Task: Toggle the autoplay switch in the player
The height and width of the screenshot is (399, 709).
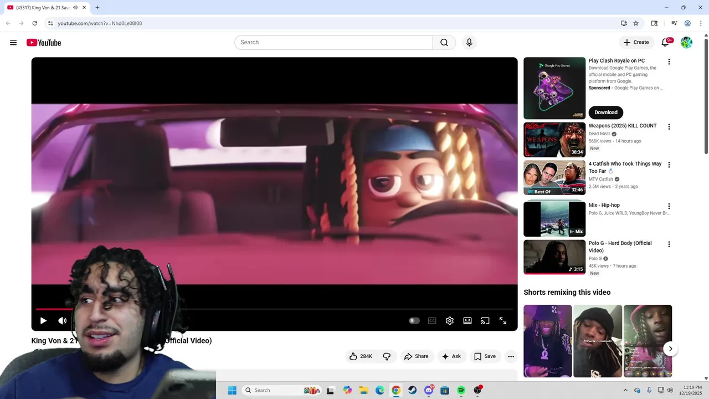Action: (414, 320)
